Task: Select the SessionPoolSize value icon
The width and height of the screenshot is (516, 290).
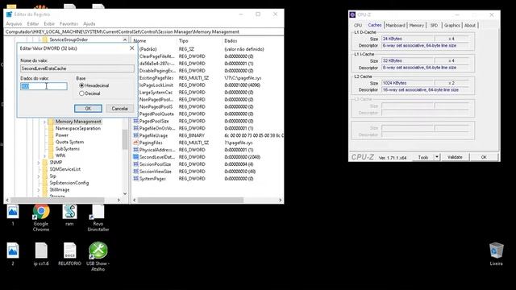Action: tap(135, 164)
